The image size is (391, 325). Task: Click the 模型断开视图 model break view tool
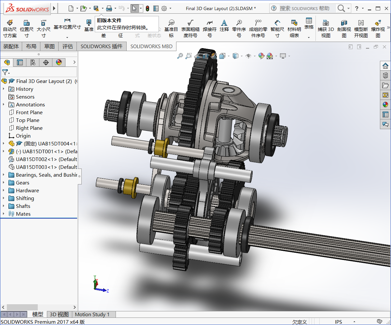(361, 29)
